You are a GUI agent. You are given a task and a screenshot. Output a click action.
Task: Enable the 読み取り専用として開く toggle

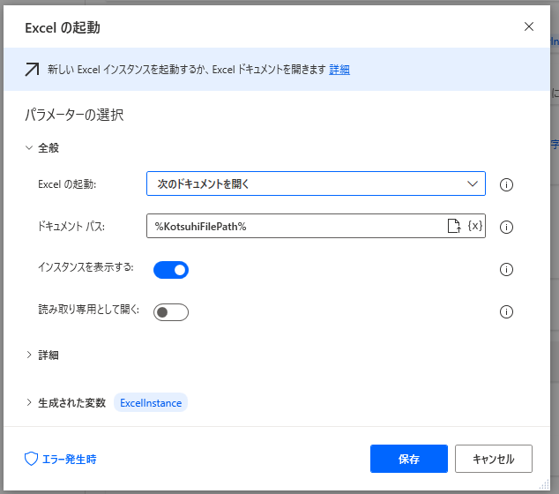click(x=171, y=312)
